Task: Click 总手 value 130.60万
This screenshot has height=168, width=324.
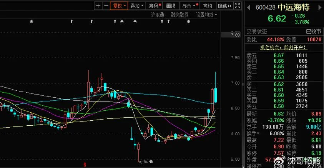Action: tap(273, 126)
